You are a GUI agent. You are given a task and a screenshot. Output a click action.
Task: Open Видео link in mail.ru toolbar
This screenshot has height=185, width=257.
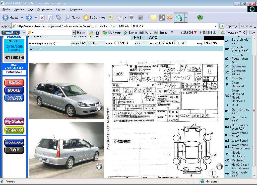point(161,33)
